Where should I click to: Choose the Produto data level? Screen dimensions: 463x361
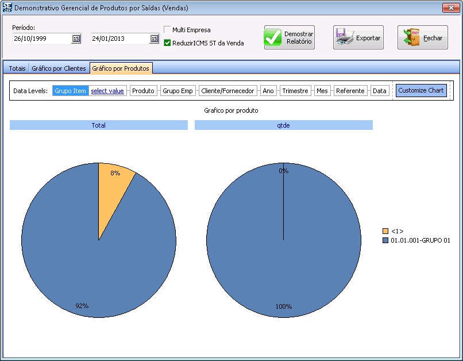coord(143,91)
